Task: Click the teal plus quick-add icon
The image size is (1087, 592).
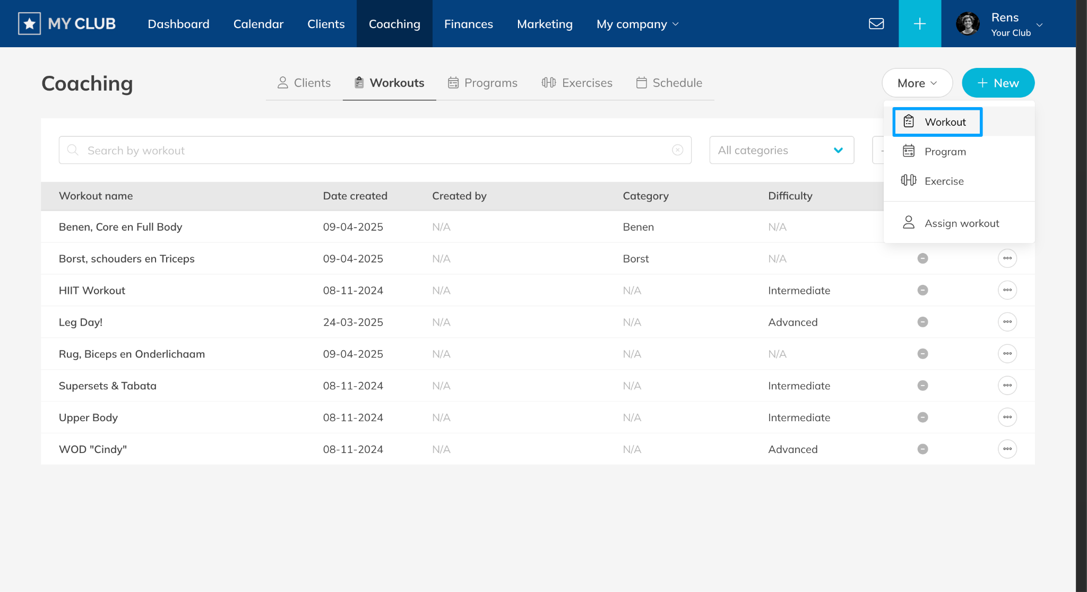Action: [919, 24]
